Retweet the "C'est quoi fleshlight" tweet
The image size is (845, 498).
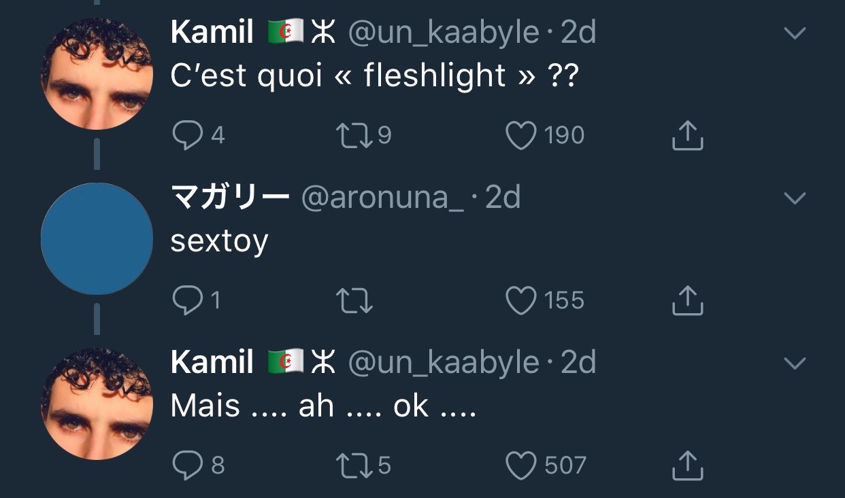point(354,135)
